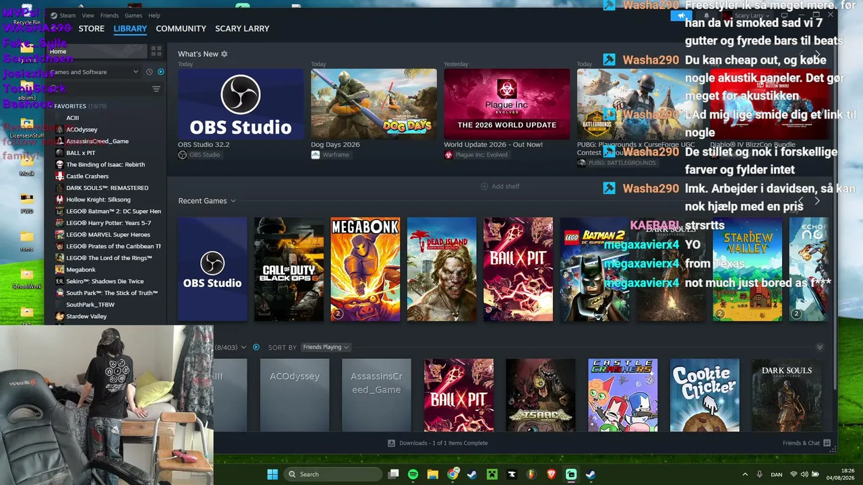This screenshot has width=863, height=485.
Task: Open Task View on the taskbar
Action: tap(394, 474)
